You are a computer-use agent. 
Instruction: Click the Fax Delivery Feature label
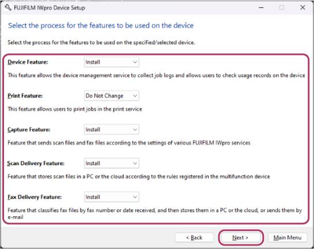35,197
